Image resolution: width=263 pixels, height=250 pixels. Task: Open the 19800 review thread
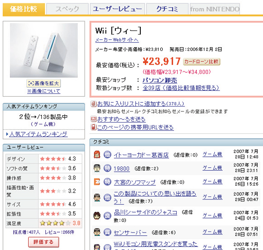click(122, 169)
